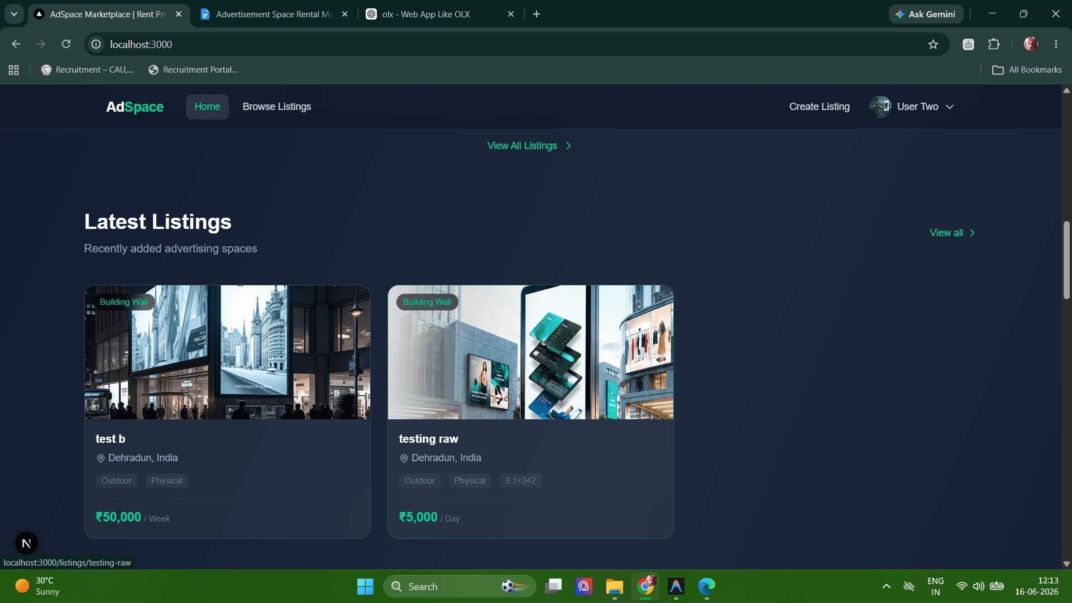Open the Create Listing page

(x=819, y=107)
